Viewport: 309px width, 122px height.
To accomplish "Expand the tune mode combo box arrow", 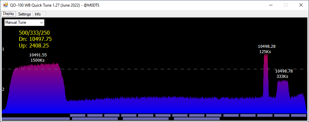I will coord(41,22).
